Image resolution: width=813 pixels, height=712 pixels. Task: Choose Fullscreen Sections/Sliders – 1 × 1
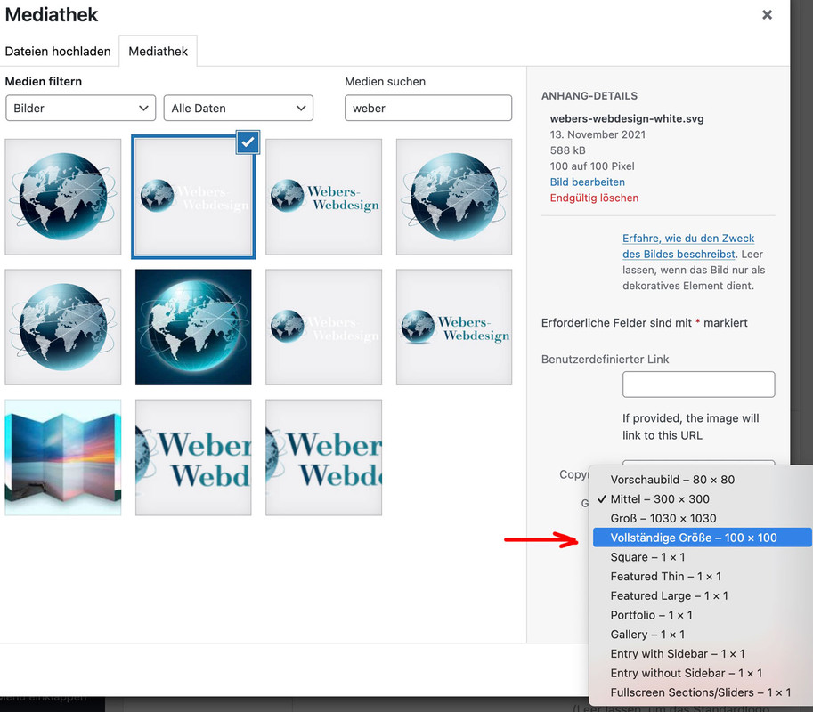coord(702,692)
